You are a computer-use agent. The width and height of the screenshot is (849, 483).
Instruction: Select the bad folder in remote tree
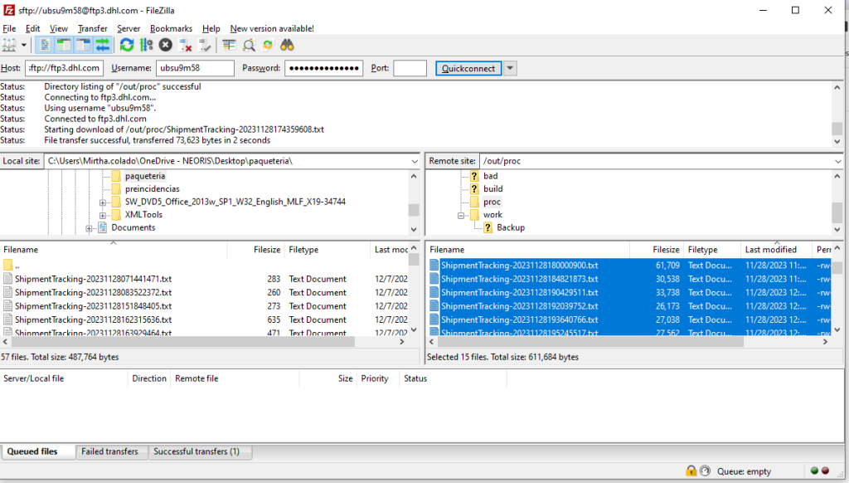coord(490,176)
